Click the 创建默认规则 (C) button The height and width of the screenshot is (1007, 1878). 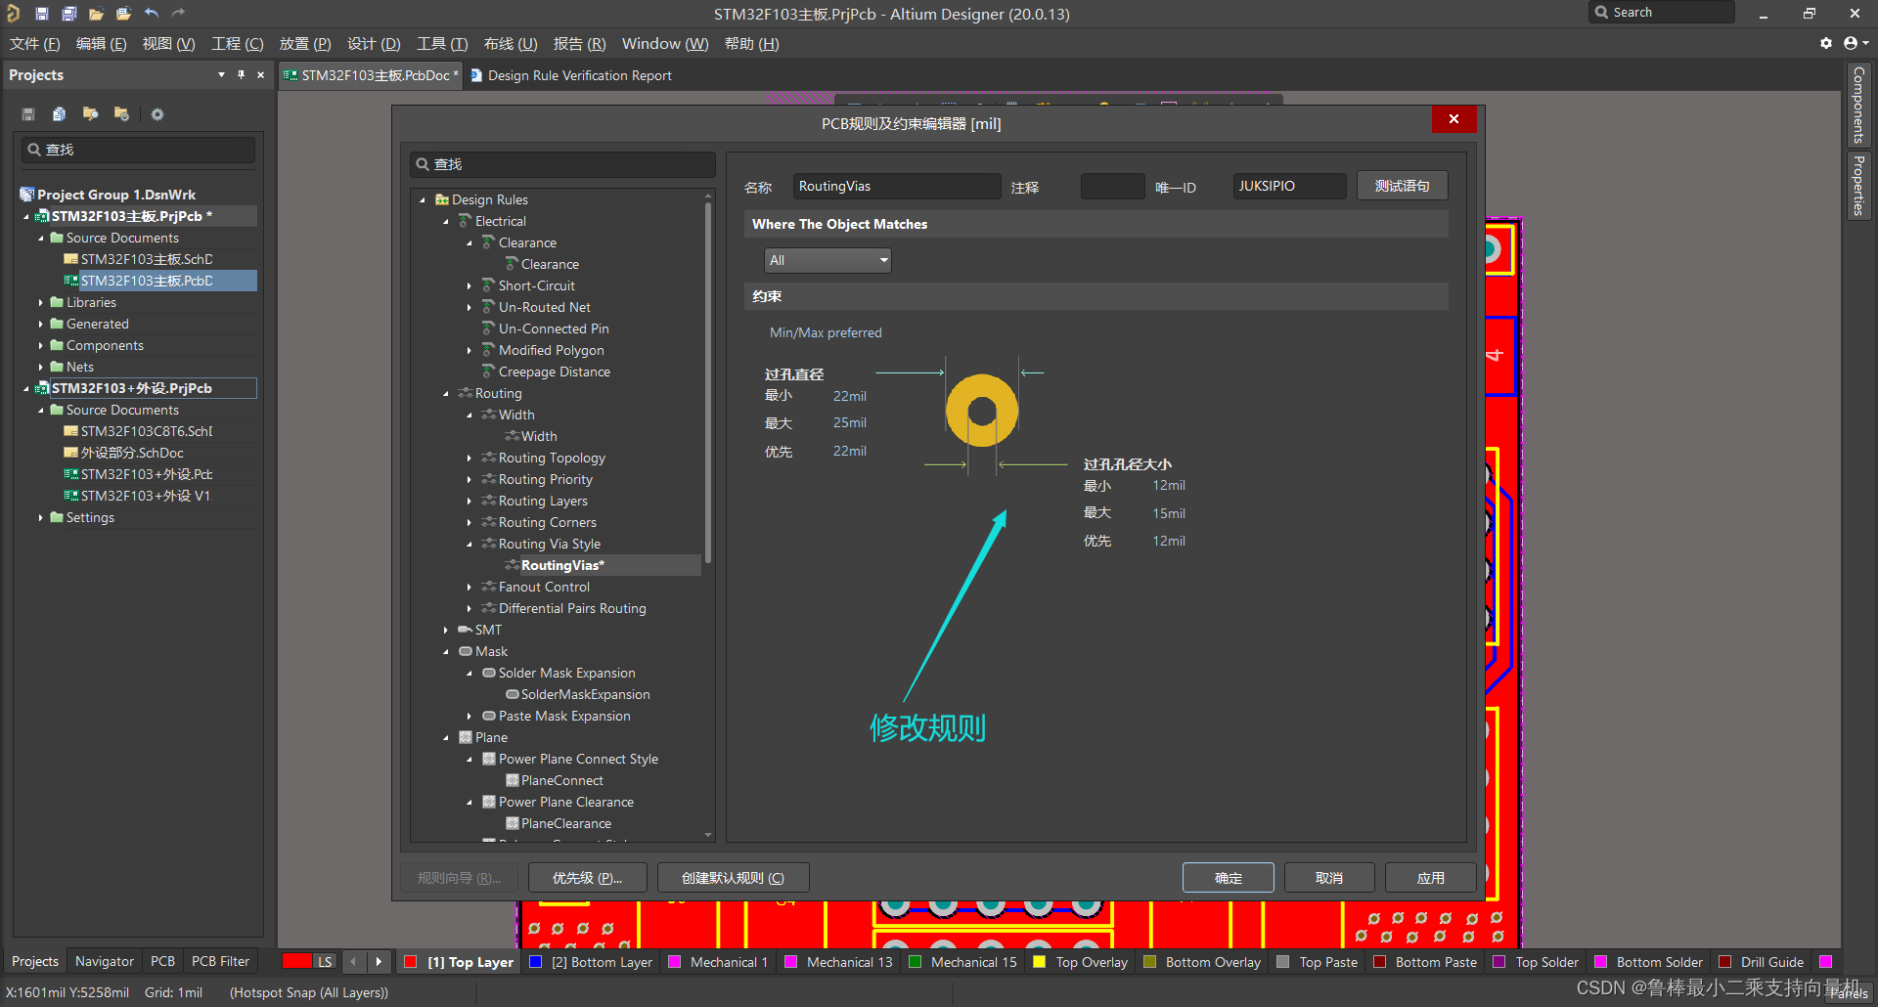734,878
